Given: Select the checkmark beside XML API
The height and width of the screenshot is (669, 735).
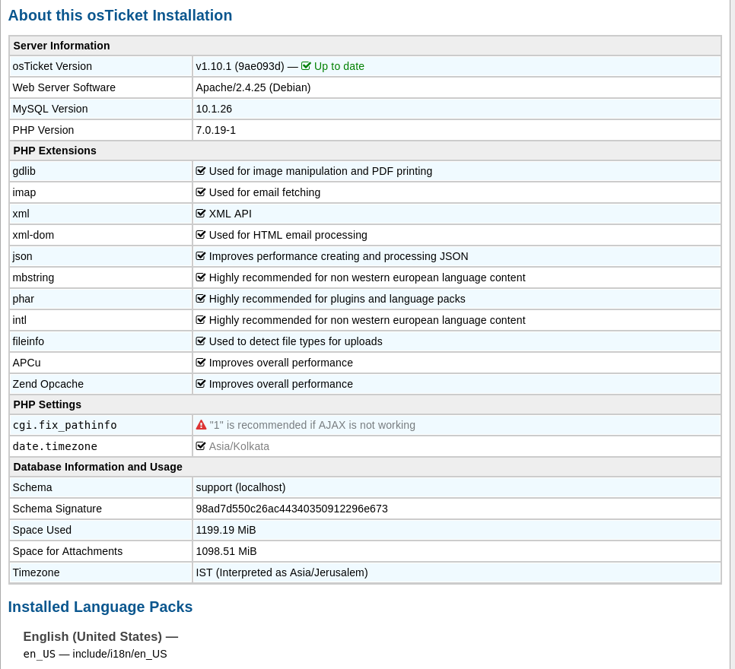Looking at the screenshot, I should coord(200,213).
